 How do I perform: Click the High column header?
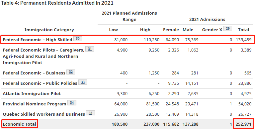(x=145, y=30)
